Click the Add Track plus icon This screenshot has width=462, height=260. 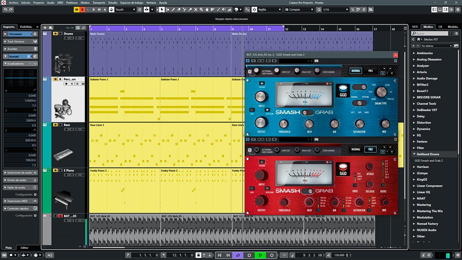click(x=45, y=28)
